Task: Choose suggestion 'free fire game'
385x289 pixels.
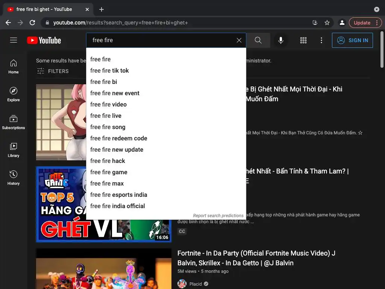Action: (166, 172)
